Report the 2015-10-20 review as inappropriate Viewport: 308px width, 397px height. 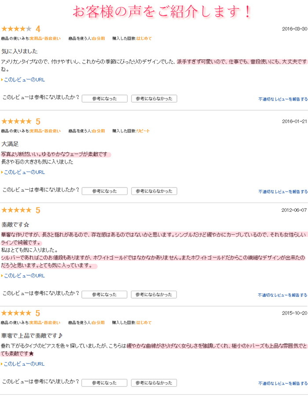click(x=283, y=383)
